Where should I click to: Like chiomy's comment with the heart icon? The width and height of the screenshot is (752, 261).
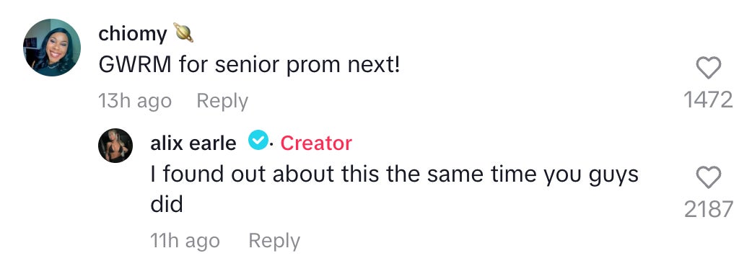click(709, 68)
